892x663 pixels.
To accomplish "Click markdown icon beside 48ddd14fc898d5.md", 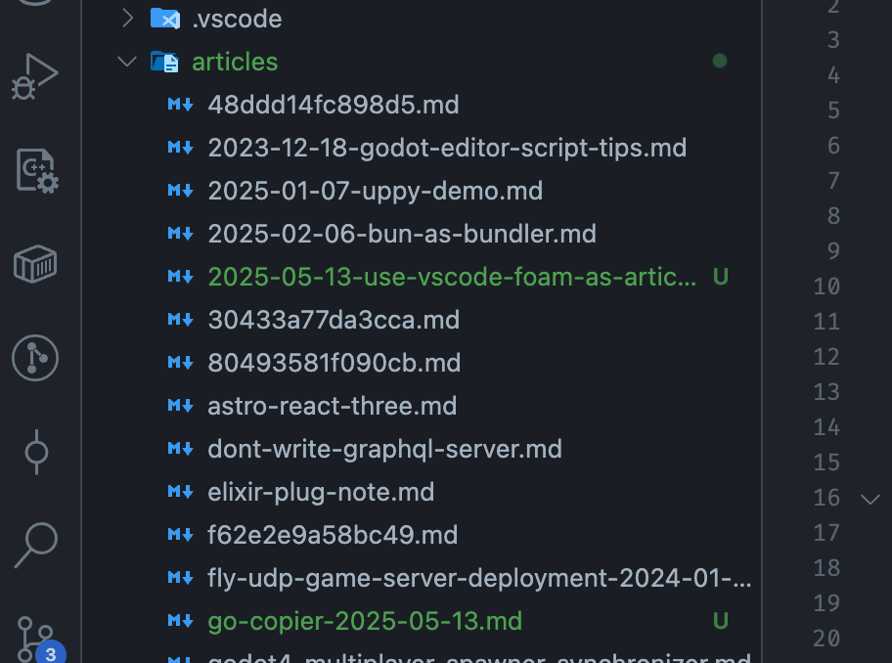I will point(180,105).
